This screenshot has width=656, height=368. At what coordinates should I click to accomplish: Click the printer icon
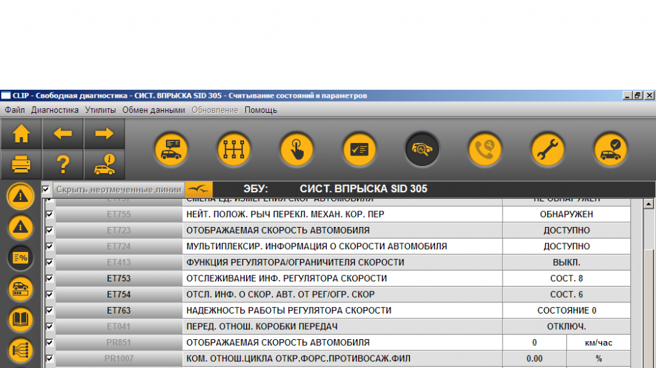(x=21, y=164)
